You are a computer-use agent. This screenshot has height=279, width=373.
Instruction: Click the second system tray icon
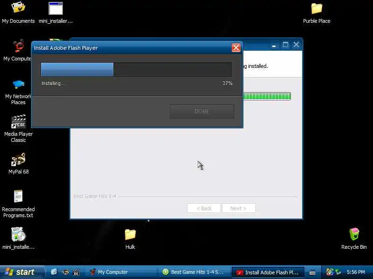[x=338, y=272]
